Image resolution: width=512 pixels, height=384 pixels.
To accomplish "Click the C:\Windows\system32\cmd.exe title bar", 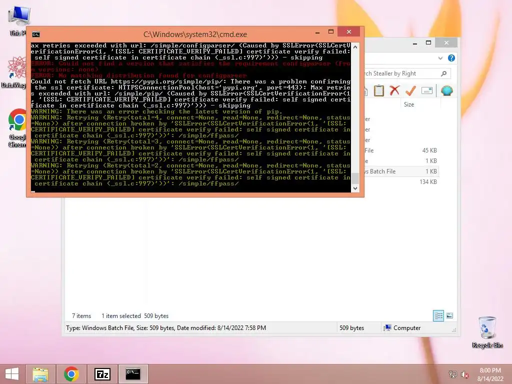I will pos(195,34).
